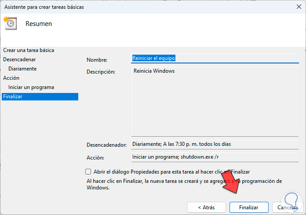The height and width of the screenshot is (215, 306).
Task: Click the Resumen heading text
Action: [39, 24]
